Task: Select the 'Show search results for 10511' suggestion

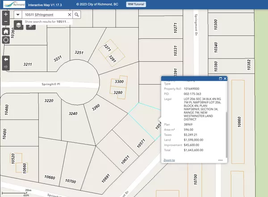Action: tap(47, 22)
